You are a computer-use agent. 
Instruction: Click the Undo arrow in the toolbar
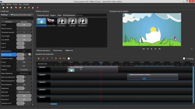click(x=16, y=8)
